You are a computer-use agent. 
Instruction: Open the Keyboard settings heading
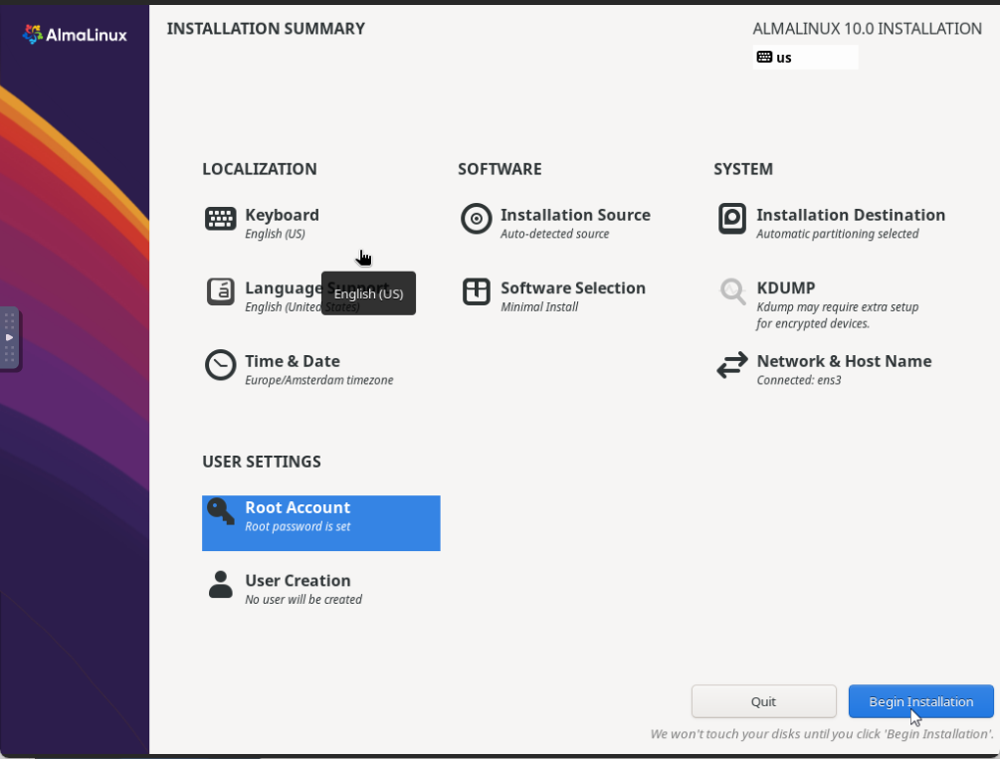pos(282,215)
